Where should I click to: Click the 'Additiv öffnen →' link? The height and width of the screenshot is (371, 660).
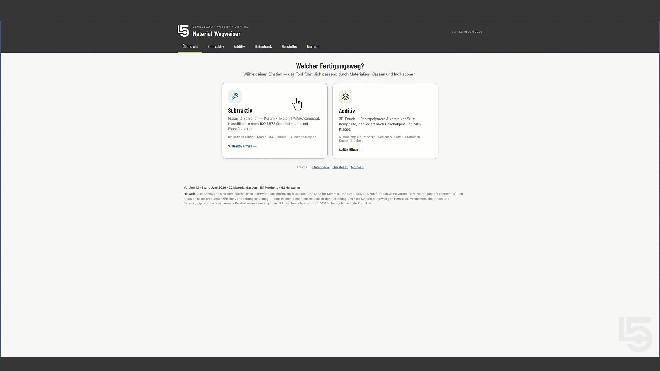tap(351, 150)
